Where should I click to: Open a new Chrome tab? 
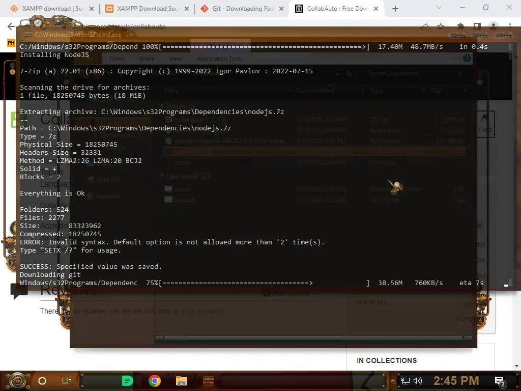coord(395,9)
